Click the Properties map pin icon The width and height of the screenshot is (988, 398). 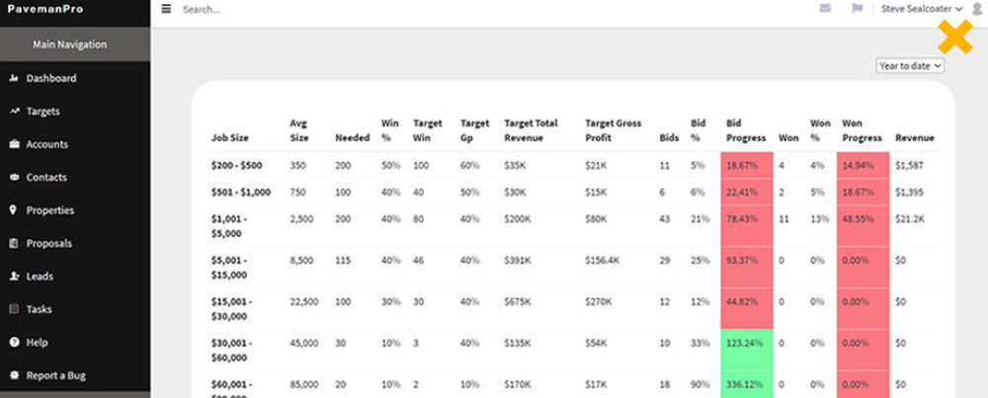pos(14,210)
